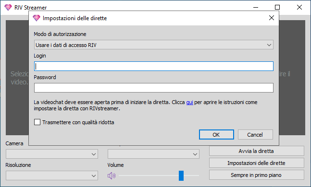Open Impostazioni delle dirette button in main window
Image resolution: width=311 pixels, height=187 pixels.
point(257,163)
